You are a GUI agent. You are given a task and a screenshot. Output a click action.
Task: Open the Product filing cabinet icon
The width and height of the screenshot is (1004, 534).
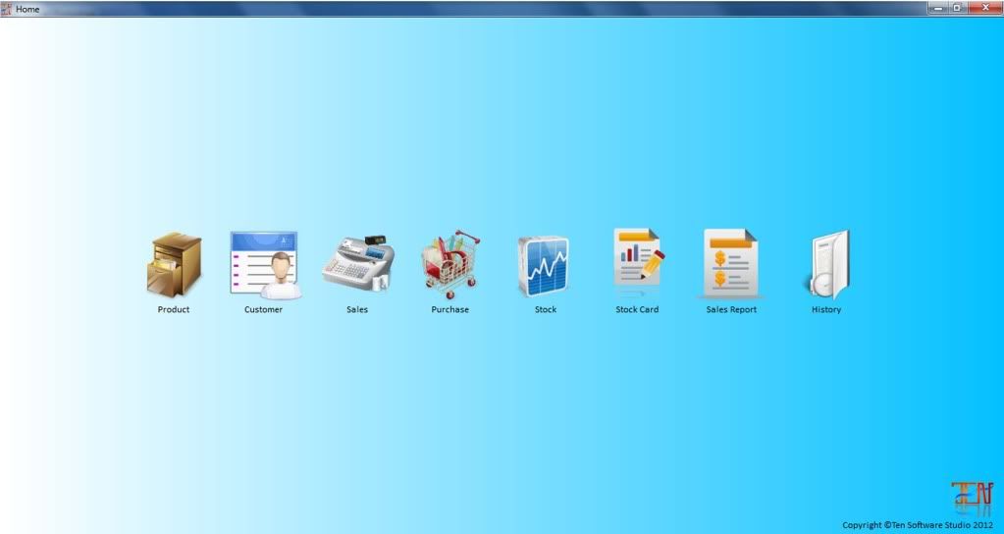[x=174, y=264]
